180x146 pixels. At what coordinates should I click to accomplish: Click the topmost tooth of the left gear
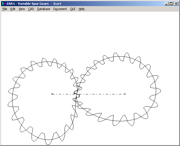[44, 61]
